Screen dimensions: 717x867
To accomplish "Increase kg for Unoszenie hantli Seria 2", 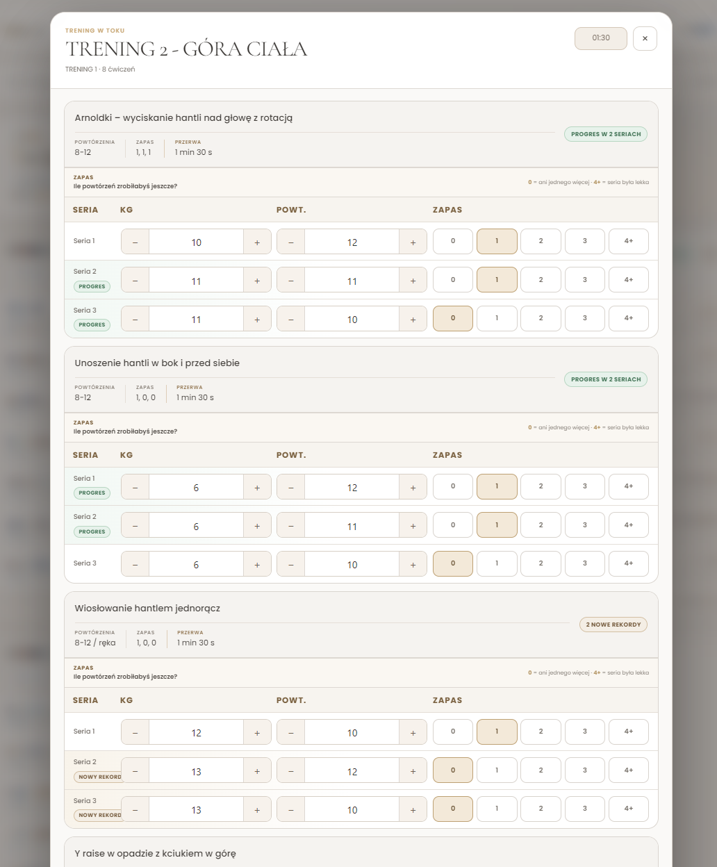I will point(257,526).
